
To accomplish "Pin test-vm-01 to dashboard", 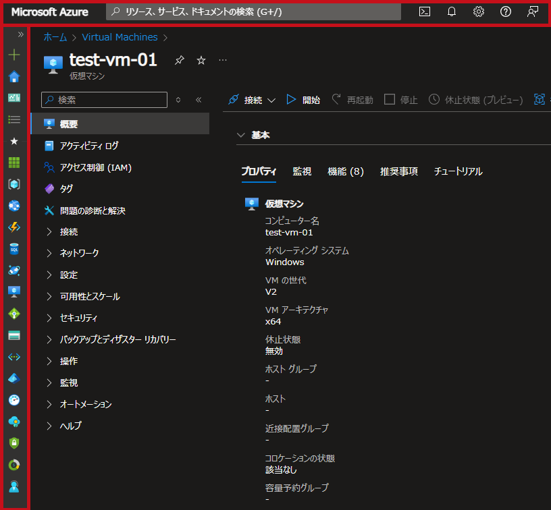I will (x=179, y=61).
